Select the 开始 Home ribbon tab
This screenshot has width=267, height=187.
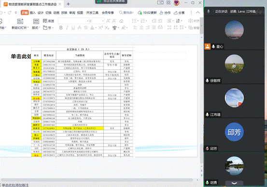[x=25, y=13]
